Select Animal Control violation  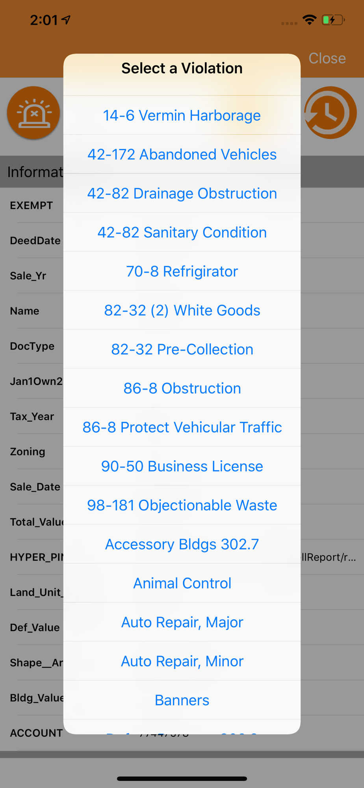[182, 584]
